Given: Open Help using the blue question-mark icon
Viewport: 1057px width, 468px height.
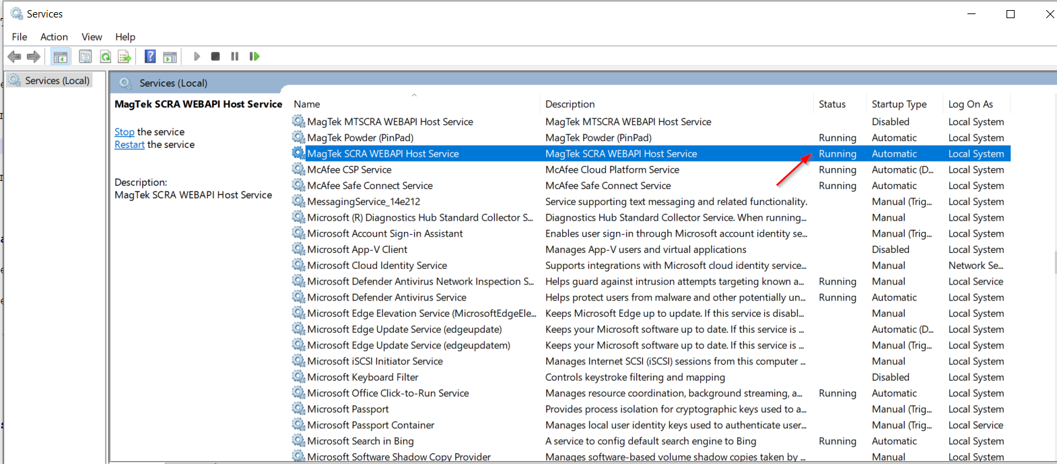Looking at the screenshot, I should [150, 56].
